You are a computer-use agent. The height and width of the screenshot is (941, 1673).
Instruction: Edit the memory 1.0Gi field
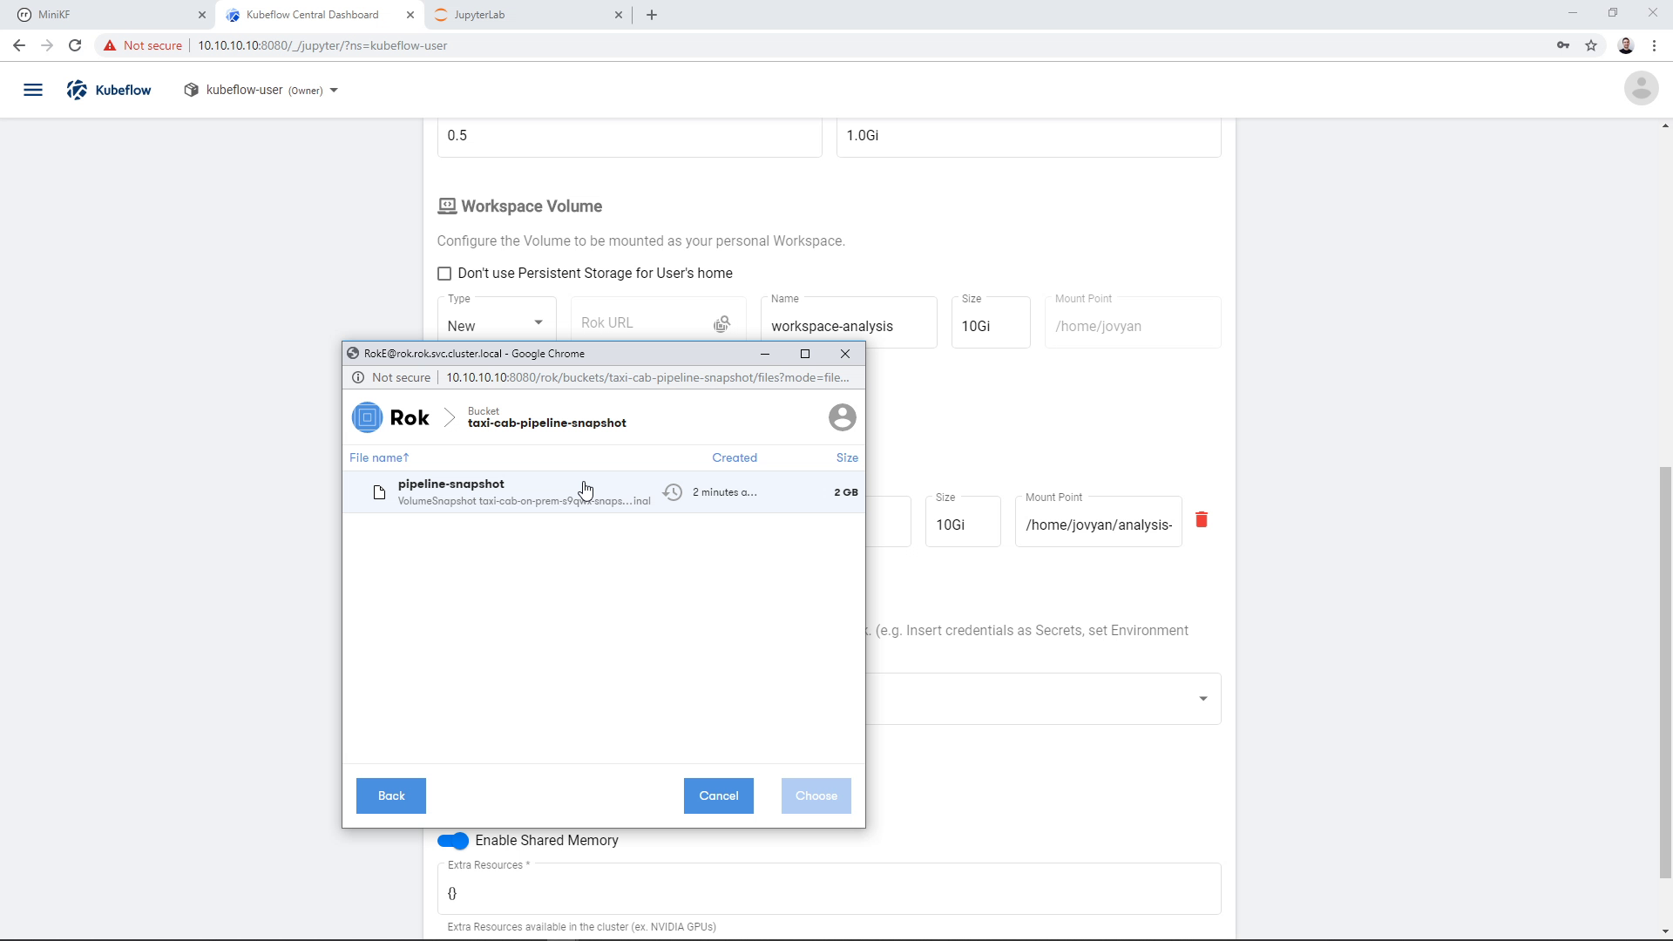[x=1028, y=136]
